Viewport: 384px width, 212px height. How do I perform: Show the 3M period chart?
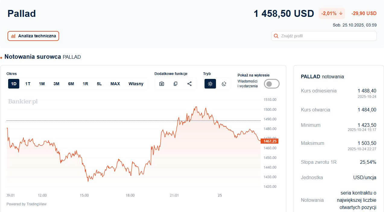tap(56, 84)
